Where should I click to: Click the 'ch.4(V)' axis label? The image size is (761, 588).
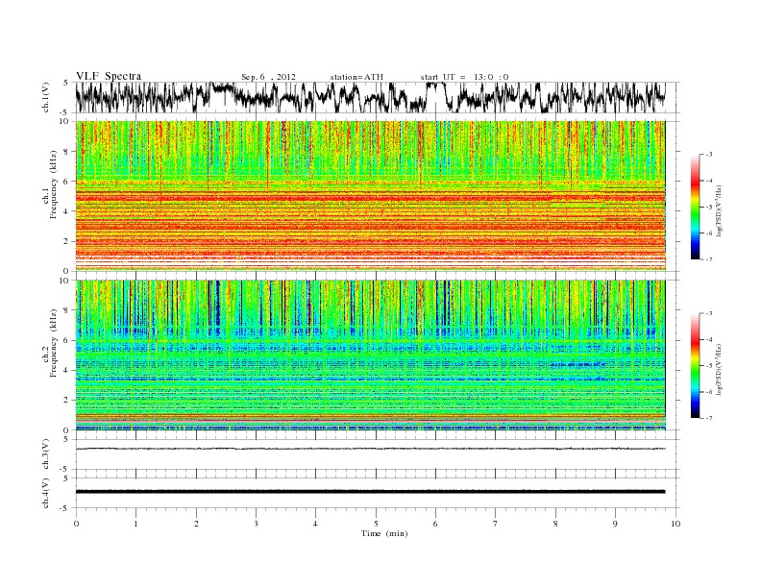tap(46, 493)
